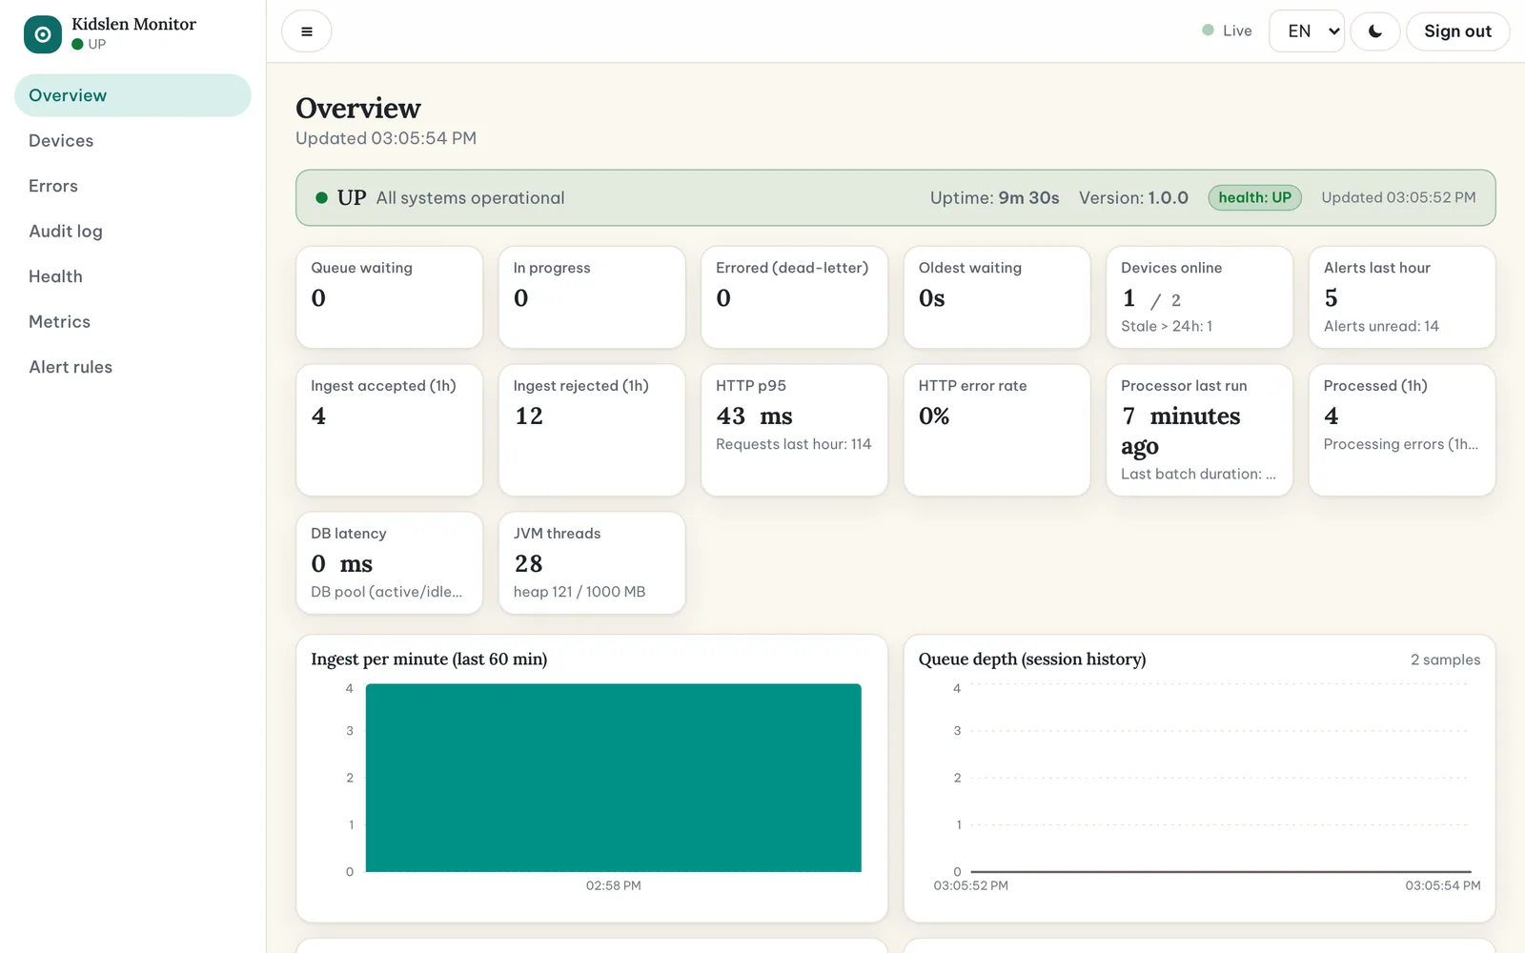Click the health: UP badge

tap(1254, 197)
